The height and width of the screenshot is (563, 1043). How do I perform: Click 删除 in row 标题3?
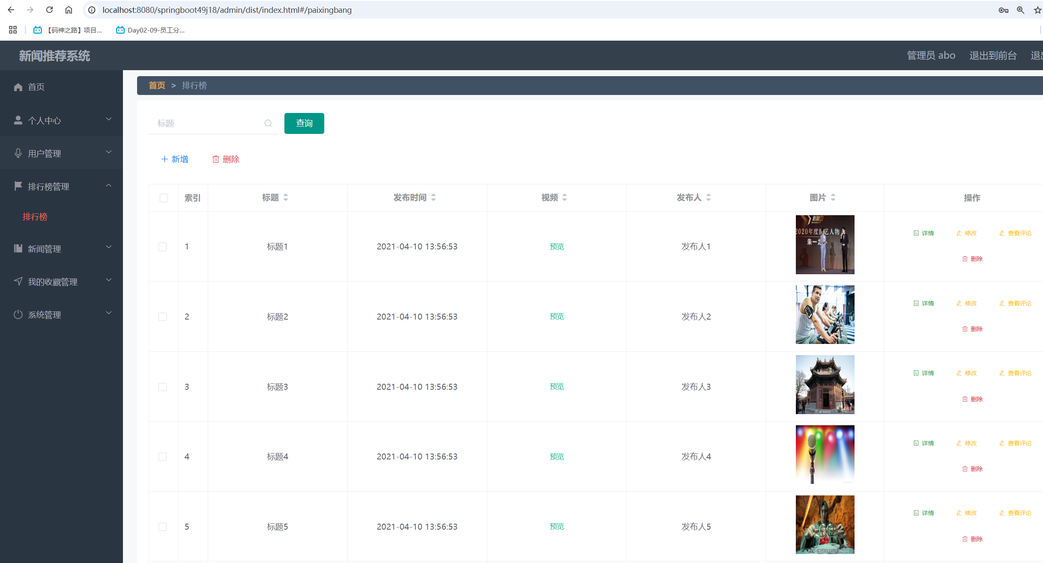pyautogui.click(x=972, y=399)
